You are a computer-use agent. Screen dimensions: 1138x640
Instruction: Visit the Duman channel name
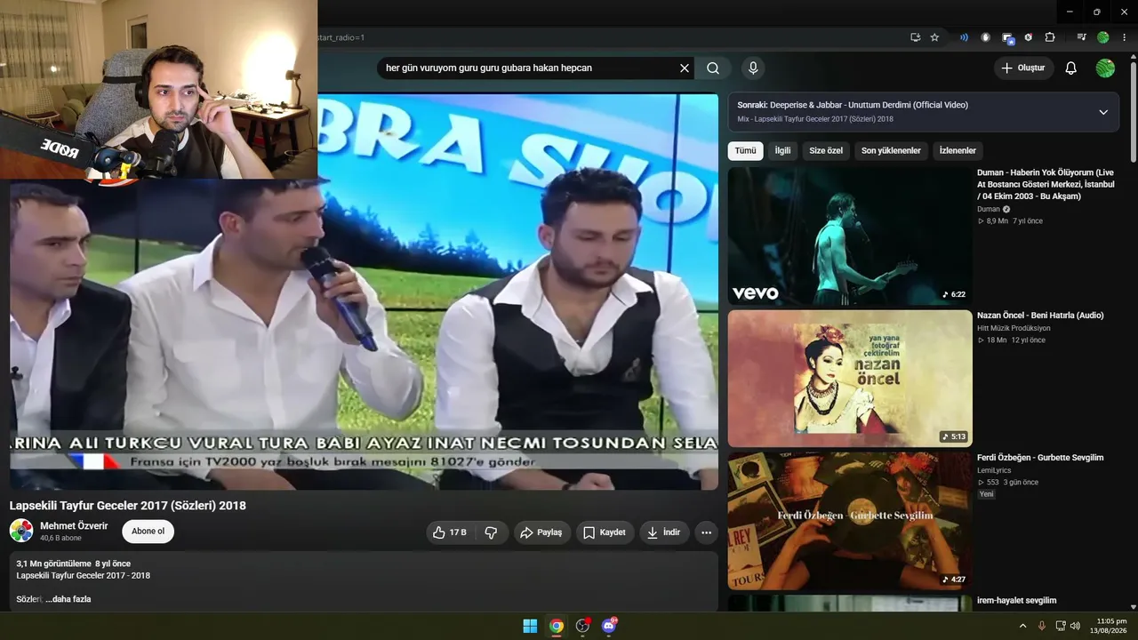[x=989, y=209]
